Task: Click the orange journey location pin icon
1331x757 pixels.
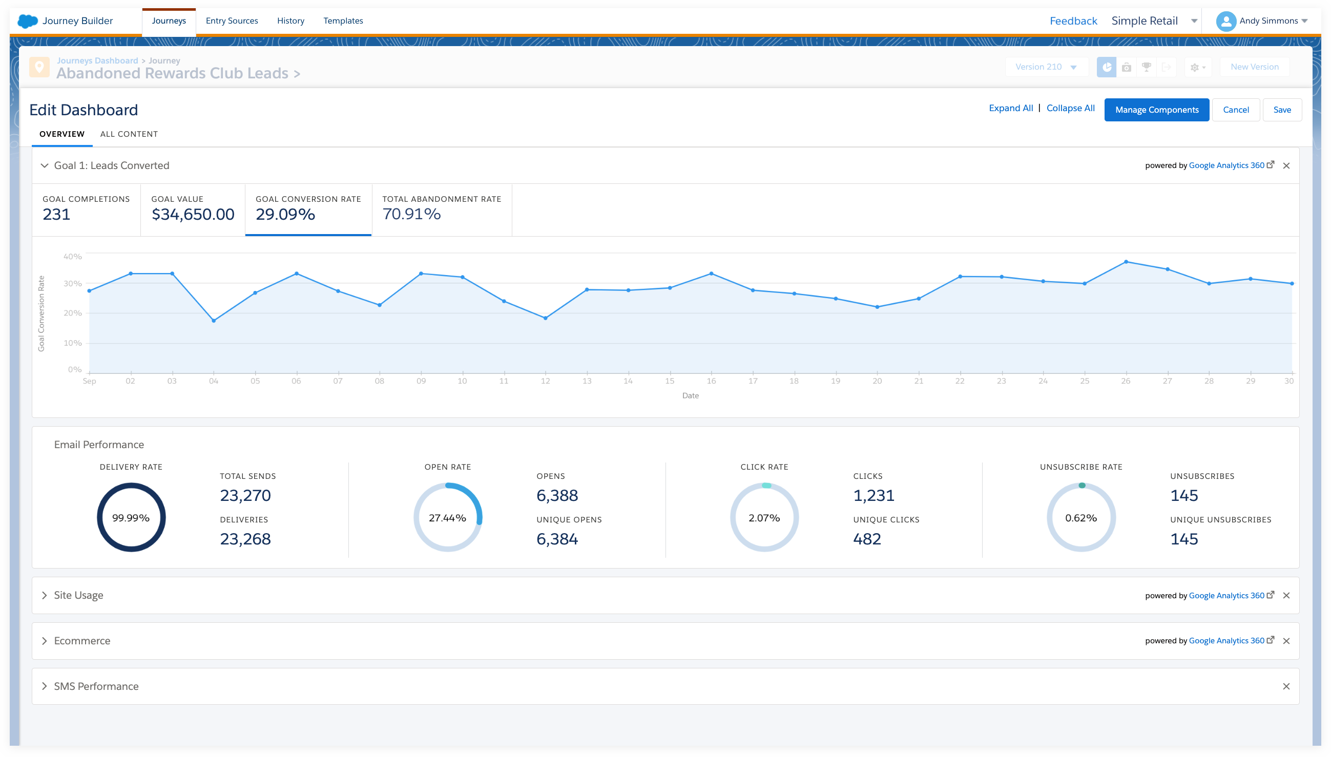Action: pos(39,67)
